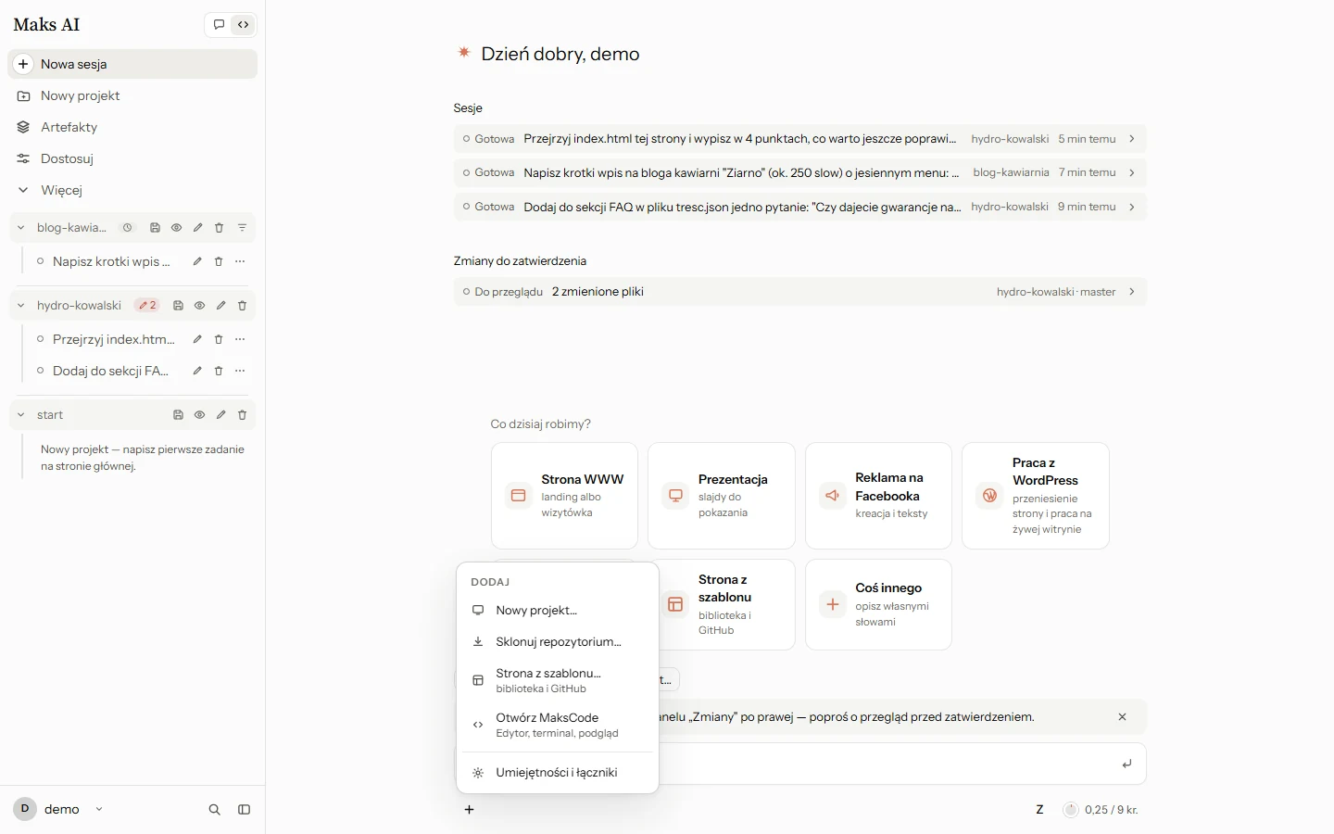The image size is (1334, 834).
Task: Rename hydro-kowalski project with pencil icon
Action: [x=220, y=306]
